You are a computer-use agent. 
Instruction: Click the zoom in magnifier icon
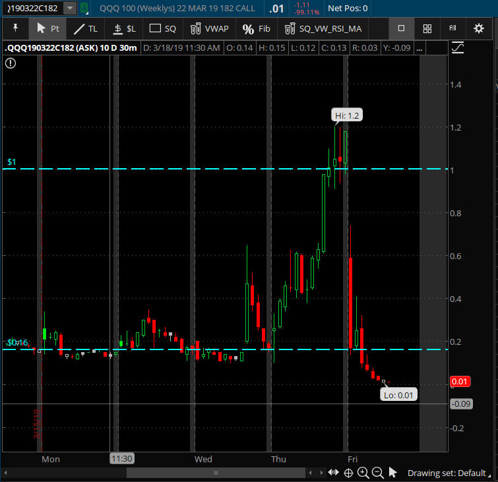click(363, 472)
